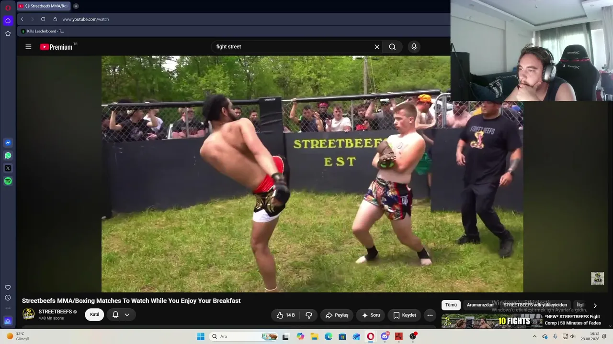Screen dimensions: 613x344
Task: Open WhatsApp in the Opera sidebar
Action: tap(8, 155)
